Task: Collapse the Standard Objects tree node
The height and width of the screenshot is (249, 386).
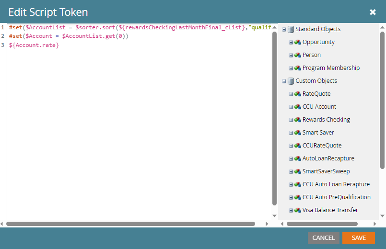Action: click(x=284, y=29)
